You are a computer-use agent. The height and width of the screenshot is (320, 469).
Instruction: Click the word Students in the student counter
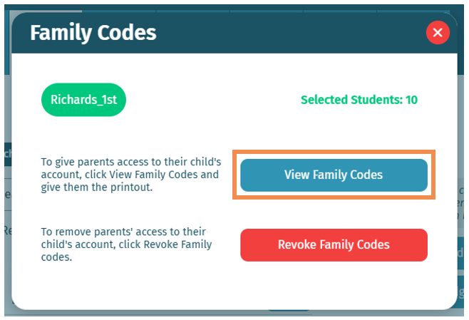377,100
